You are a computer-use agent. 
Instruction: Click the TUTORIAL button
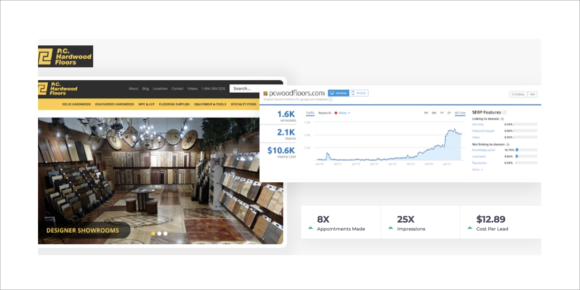click(x=518, y=94)
